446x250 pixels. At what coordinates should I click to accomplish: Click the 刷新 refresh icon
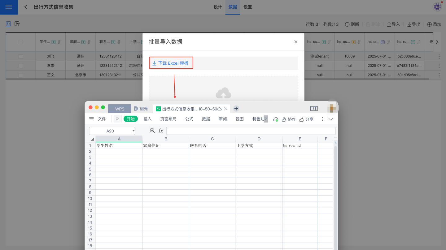click(x=347, y=24)
